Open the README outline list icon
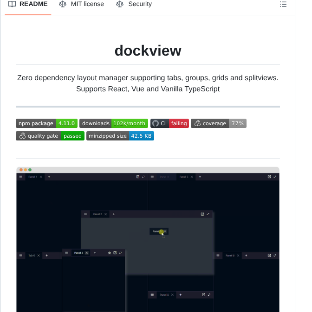312x312 pixels. click(x=283, y=4)
